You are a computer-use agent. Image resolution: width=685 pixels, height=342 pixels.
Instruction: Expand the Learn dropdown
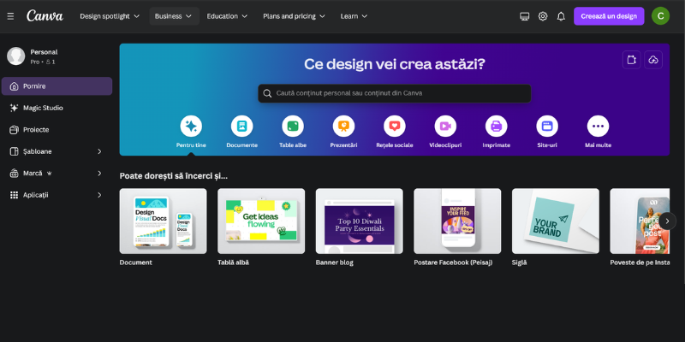354,16
